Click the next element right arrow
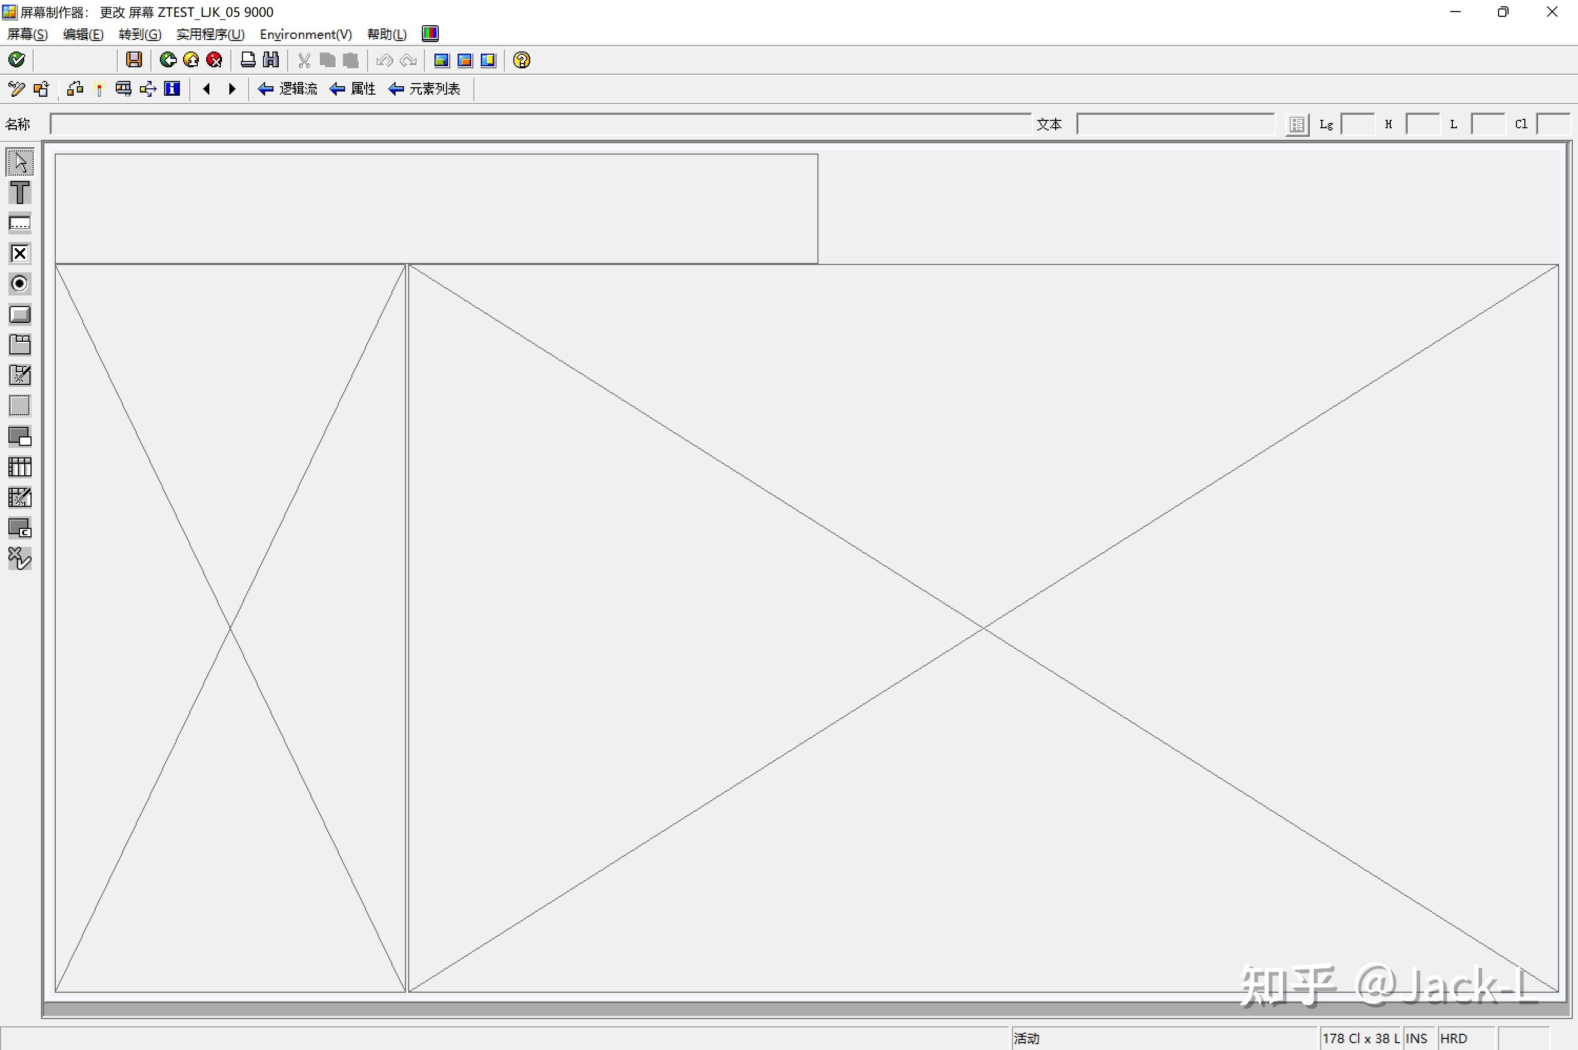Screen dimensions: 1578x1050 click(232, 89)
